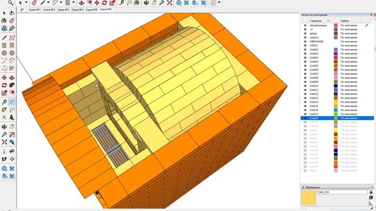Select the Zoom tool in top toolbar
376x211 pixels.
pyautogui.click(x=162, y=3)
